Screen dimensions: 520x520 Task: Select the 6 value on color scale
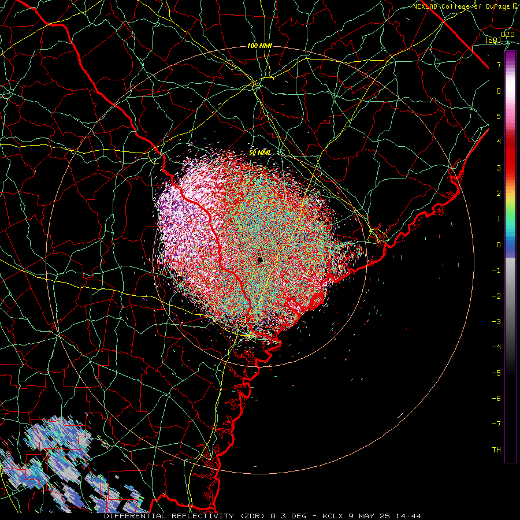[499, 91]
